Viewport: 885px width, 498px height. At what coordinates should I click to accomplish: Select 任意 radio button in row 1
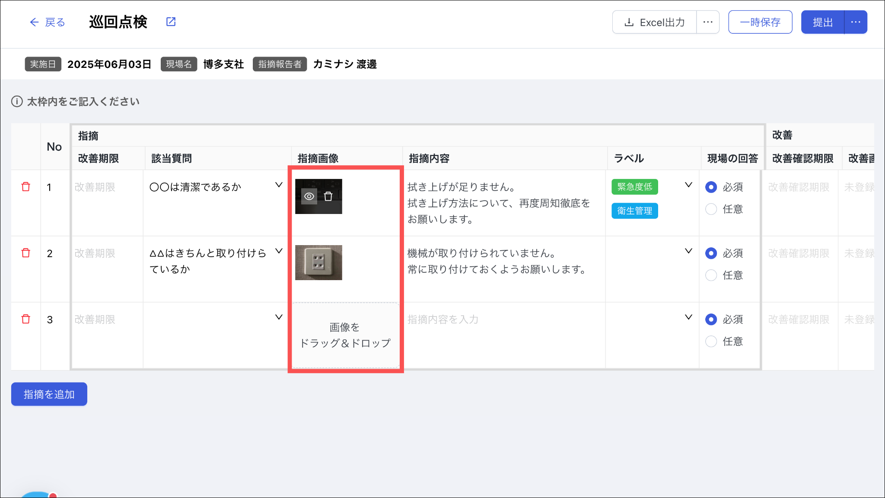(x=711, y=209)
